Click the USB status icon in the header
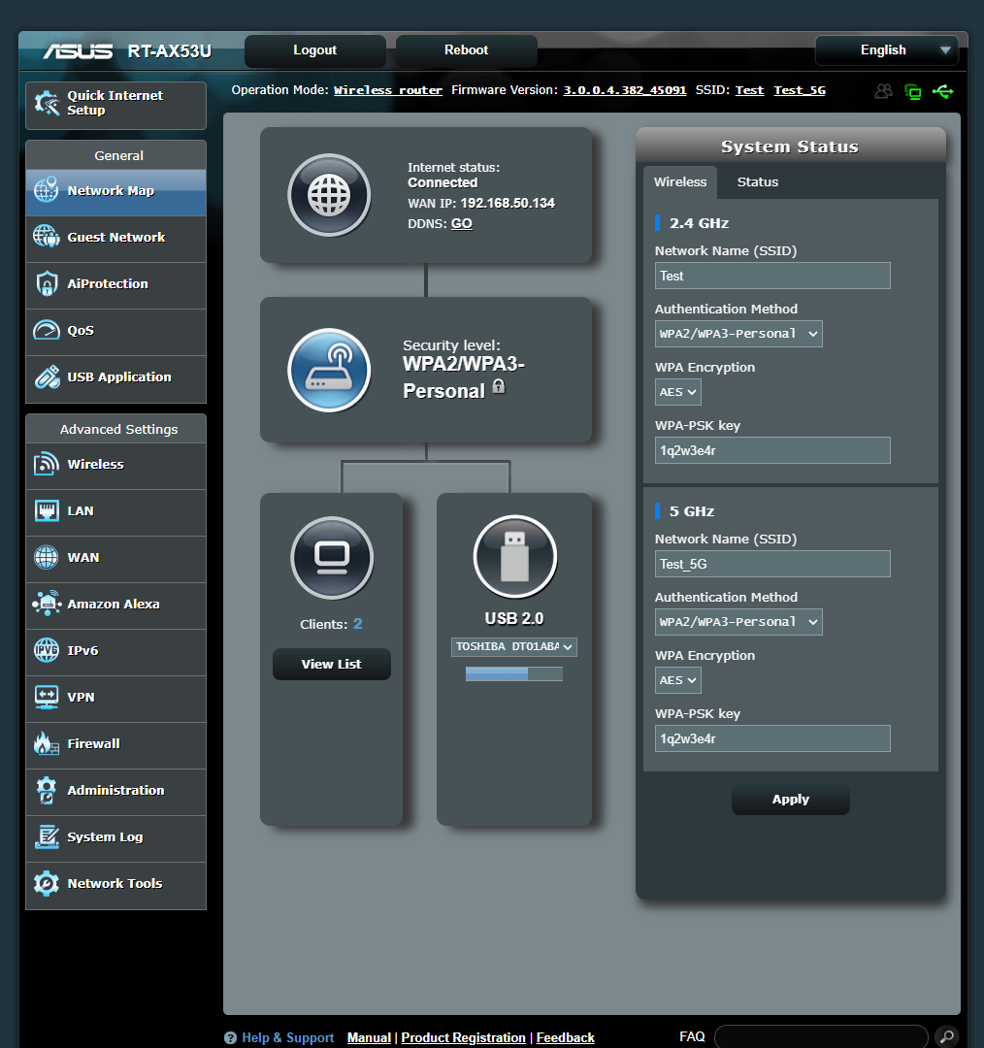This screenshot has height=1048, width=984. click(x=942, y=90)
